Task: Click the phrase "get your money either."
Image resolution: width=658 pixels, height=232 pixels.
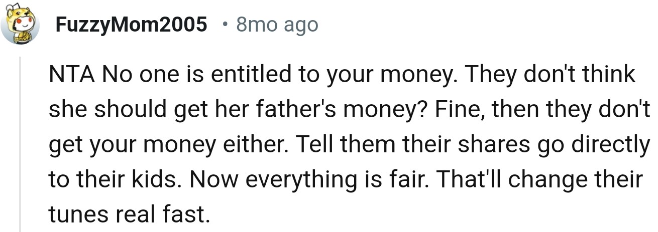Action: click(169, 145)
